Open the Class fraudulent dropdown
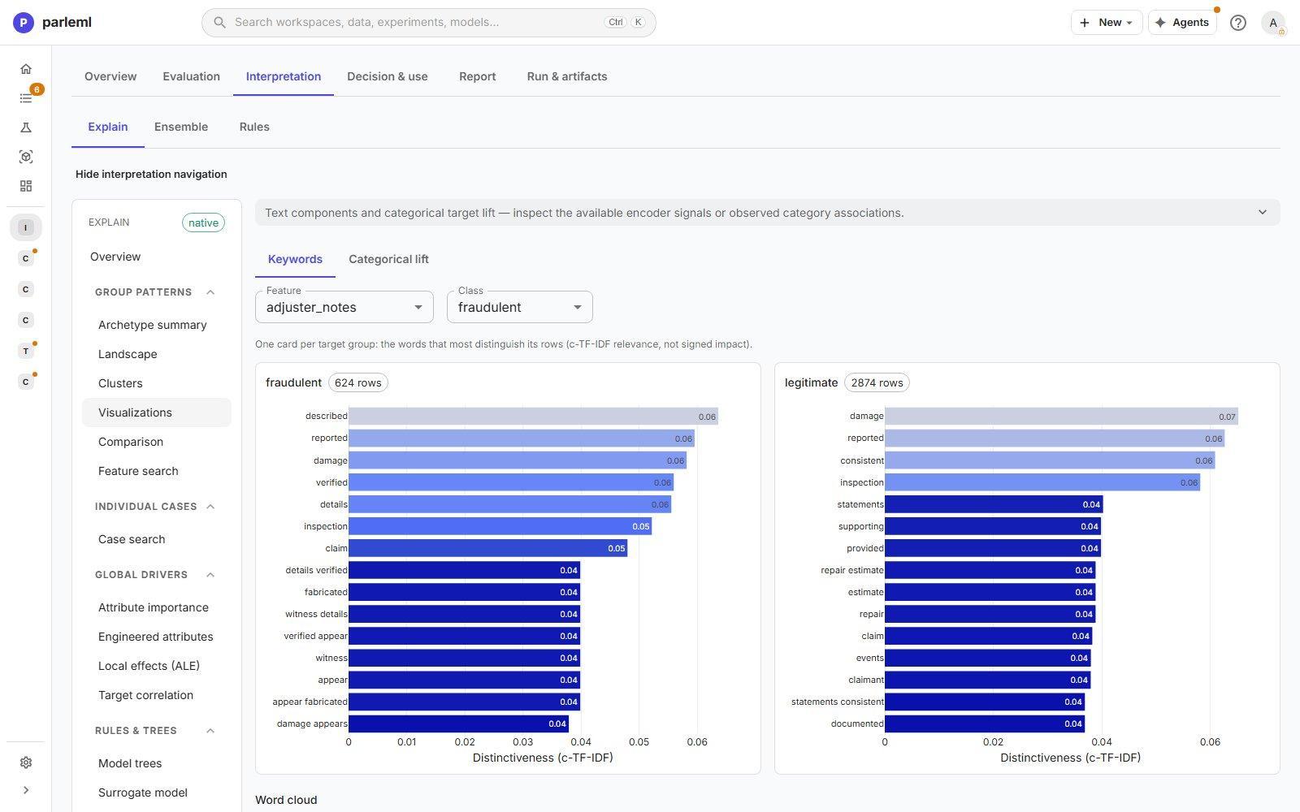Screen dimensions: 1300x812 pos(520,307)
